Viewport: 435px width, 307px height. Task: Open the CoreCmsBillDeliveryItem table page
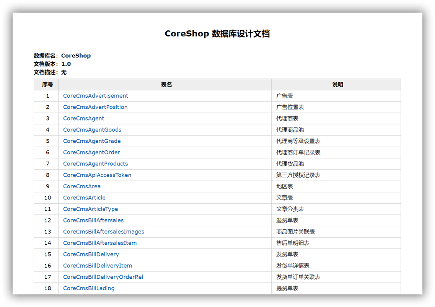(97, 266)
